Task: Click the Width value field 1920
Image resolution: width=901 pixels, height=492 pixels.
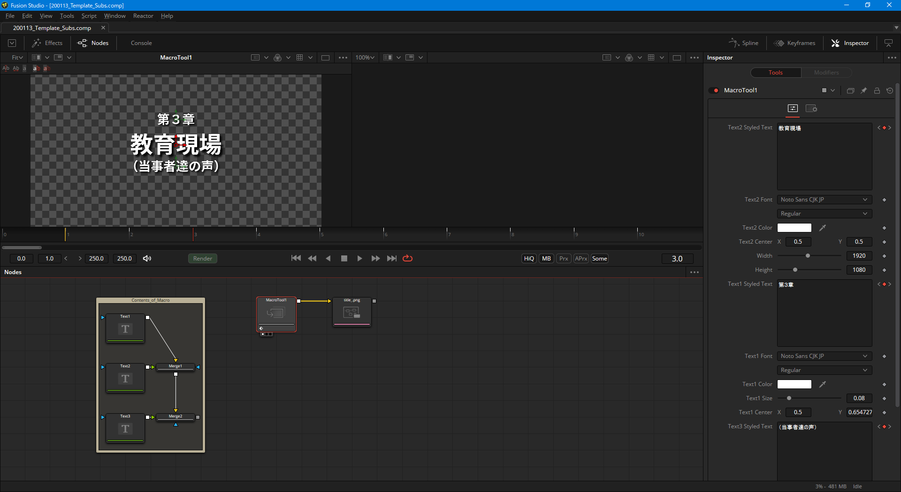Action: [x=859, y=256]
